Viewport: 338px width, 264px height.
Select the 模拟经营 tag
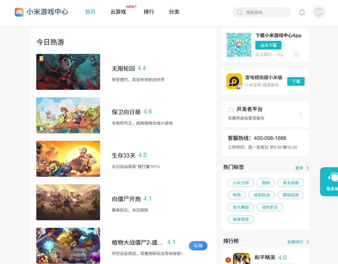tap(291, 195)
